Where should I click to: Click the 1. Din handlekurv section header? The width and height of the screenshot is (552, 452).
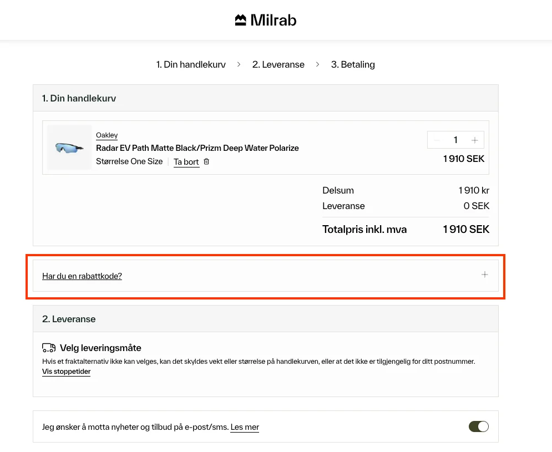point(266,98)
